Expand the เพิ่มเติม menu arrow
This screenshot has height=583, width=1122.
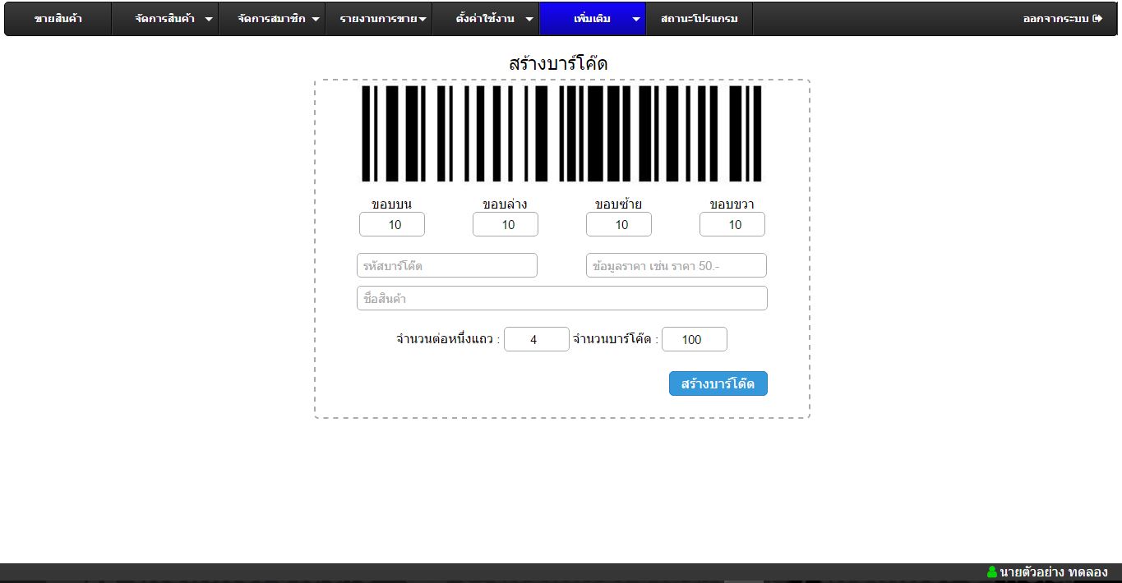tap(635, 19)
